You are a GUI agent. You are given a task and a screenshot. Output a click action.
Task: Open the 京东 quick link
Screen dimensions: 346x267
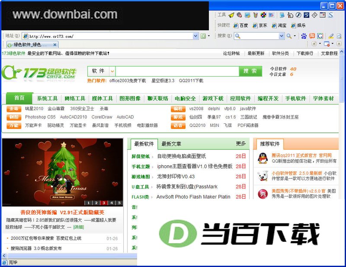coord(260,26)
